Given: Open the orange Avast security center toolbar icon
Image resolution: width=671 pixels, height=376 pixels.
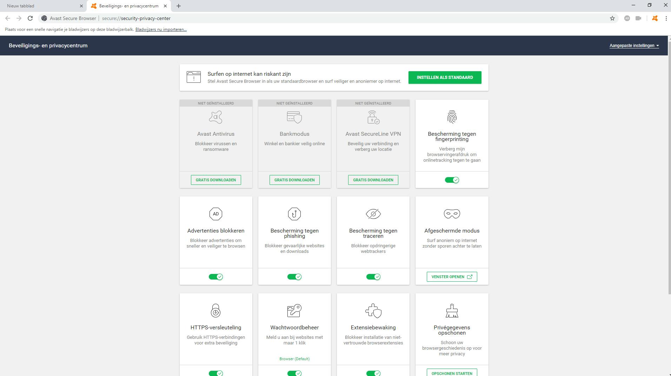Looking at the screenshot, I should tap(655, 18).
